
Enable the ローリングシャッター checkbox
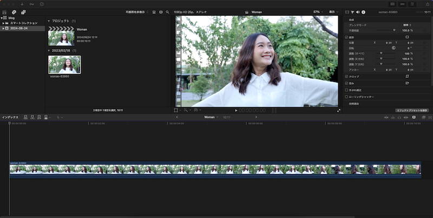coord(346,97)
